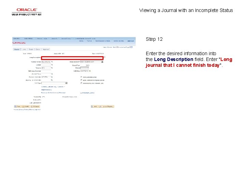This screenshot has width=246, height=185.
Task: Click the Add button
Action: coord(94,107)
